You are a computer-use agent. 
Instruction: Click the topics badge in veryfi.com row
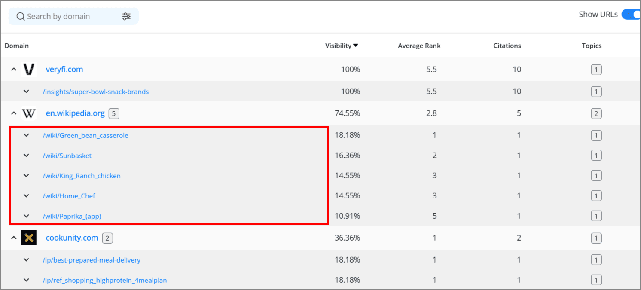coord(596,70)
